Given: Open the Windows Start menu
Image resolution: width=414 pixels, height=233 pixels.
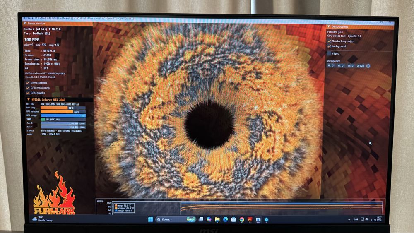Looking at the screenshot, I should [x=151, y=219].
